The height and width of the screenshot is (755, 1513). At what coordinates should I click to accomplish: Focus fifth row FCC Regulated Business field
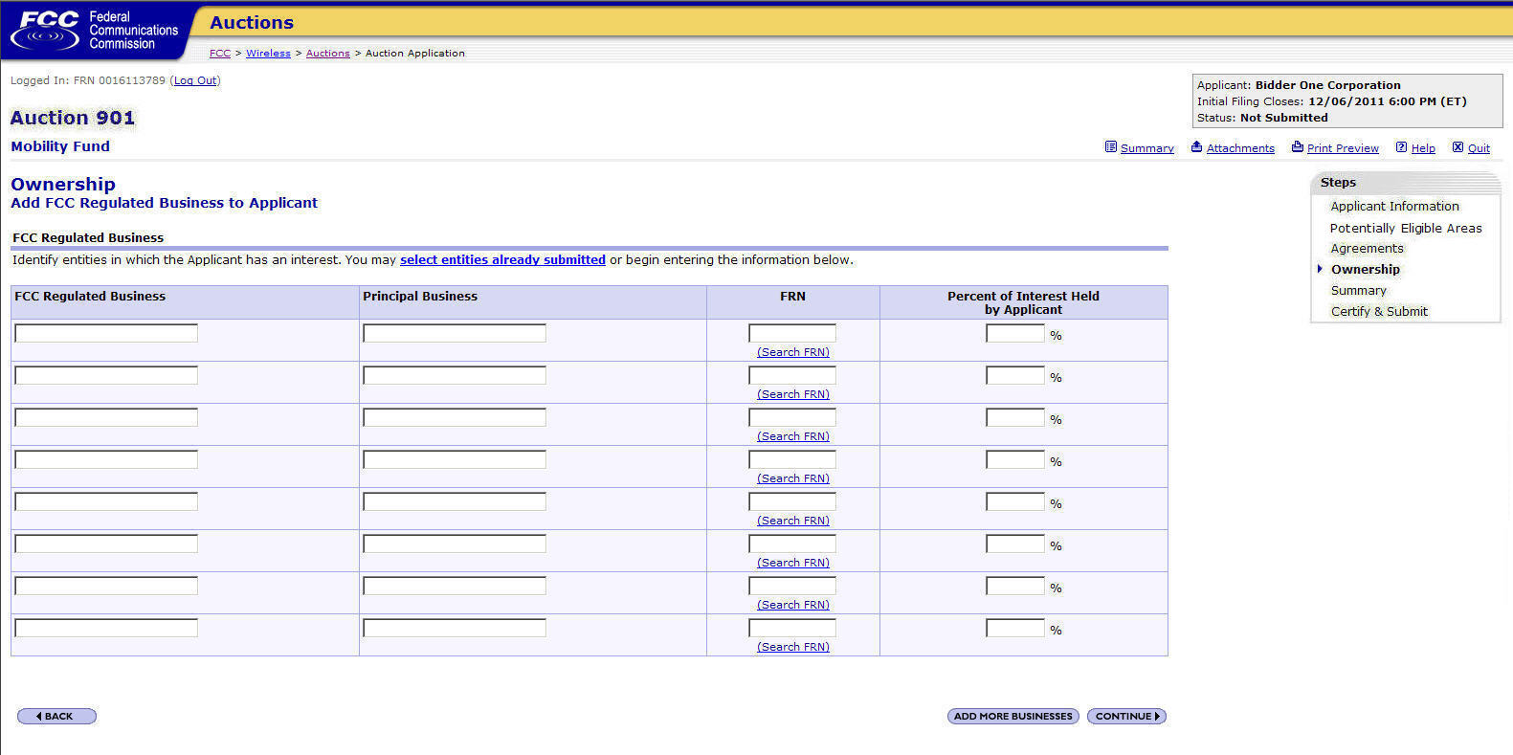coord(106,501)
